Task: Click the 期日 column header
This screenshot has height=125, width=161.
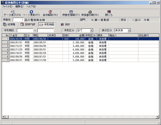Action: pyautogui.click(x=40, y=35)
